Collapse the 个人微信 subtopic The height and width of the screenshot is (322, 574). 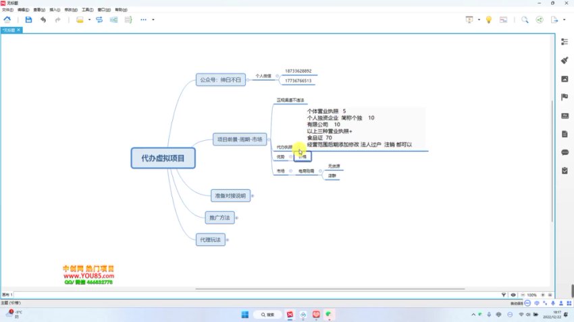(x=277, y=76)
